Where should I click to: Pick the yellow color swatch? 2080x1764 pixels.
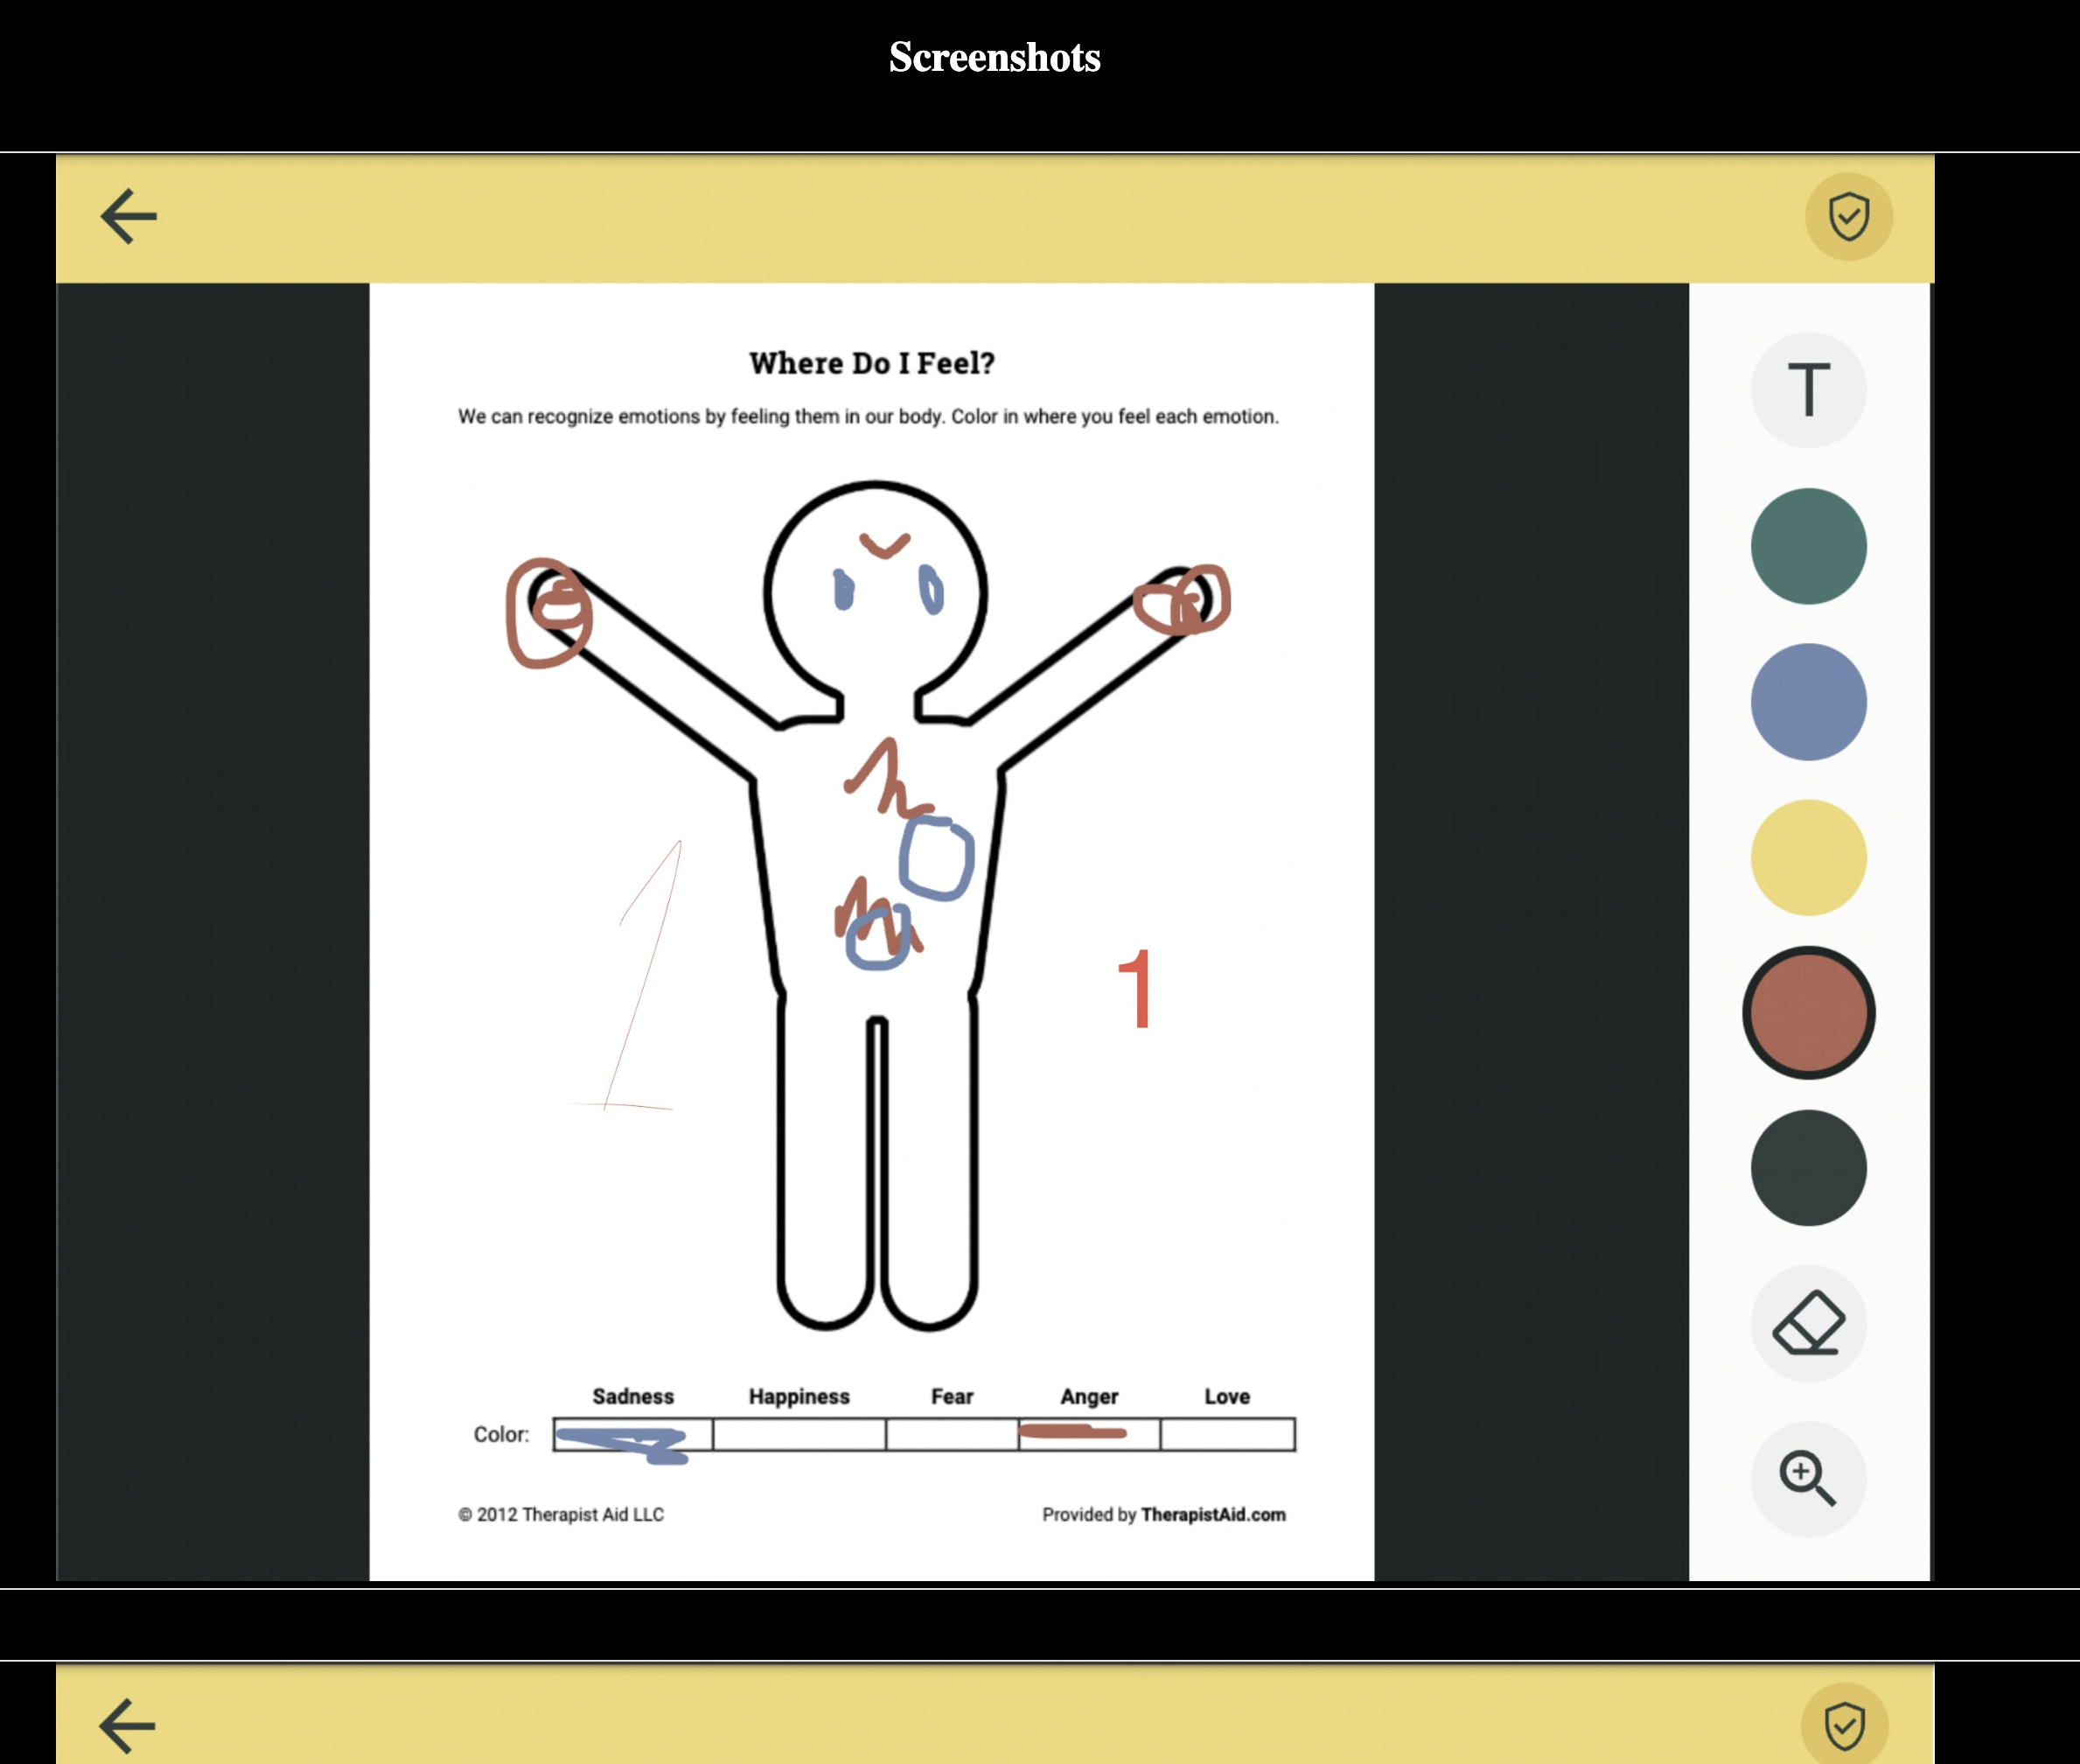click(1807, 857)
